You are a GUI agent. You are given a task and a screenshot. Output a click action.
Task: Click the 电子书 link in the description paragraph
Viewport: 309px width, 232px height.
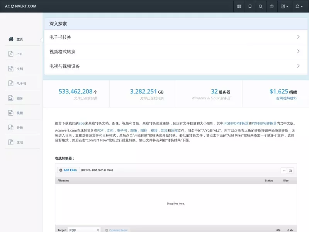click(x=122, y=131)
